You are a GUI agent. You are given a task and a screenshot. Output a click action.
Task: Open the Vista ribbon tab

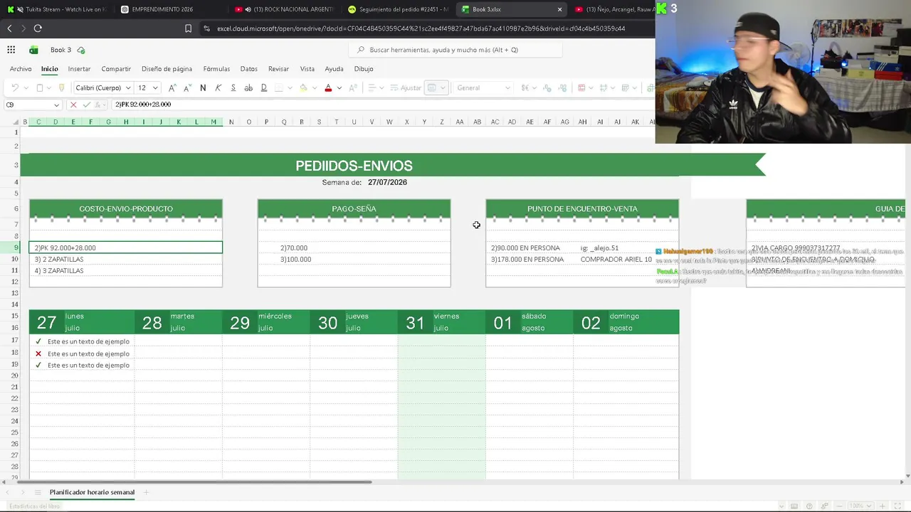pyautogui.click(x=307, y=69)
